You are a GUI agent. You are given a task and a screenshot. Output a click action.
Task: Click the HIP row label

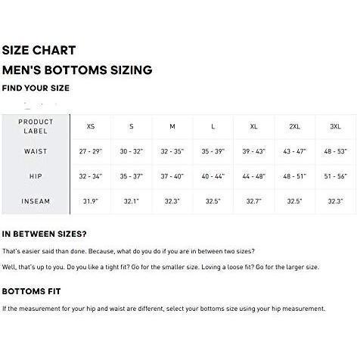(x=36, y=176)
